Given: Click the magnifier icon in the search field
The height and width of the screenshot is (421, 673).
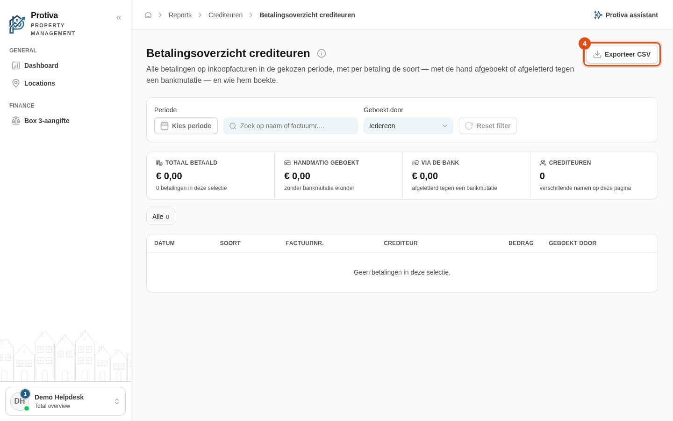Looking at the screenshot, I should point(233,126).
